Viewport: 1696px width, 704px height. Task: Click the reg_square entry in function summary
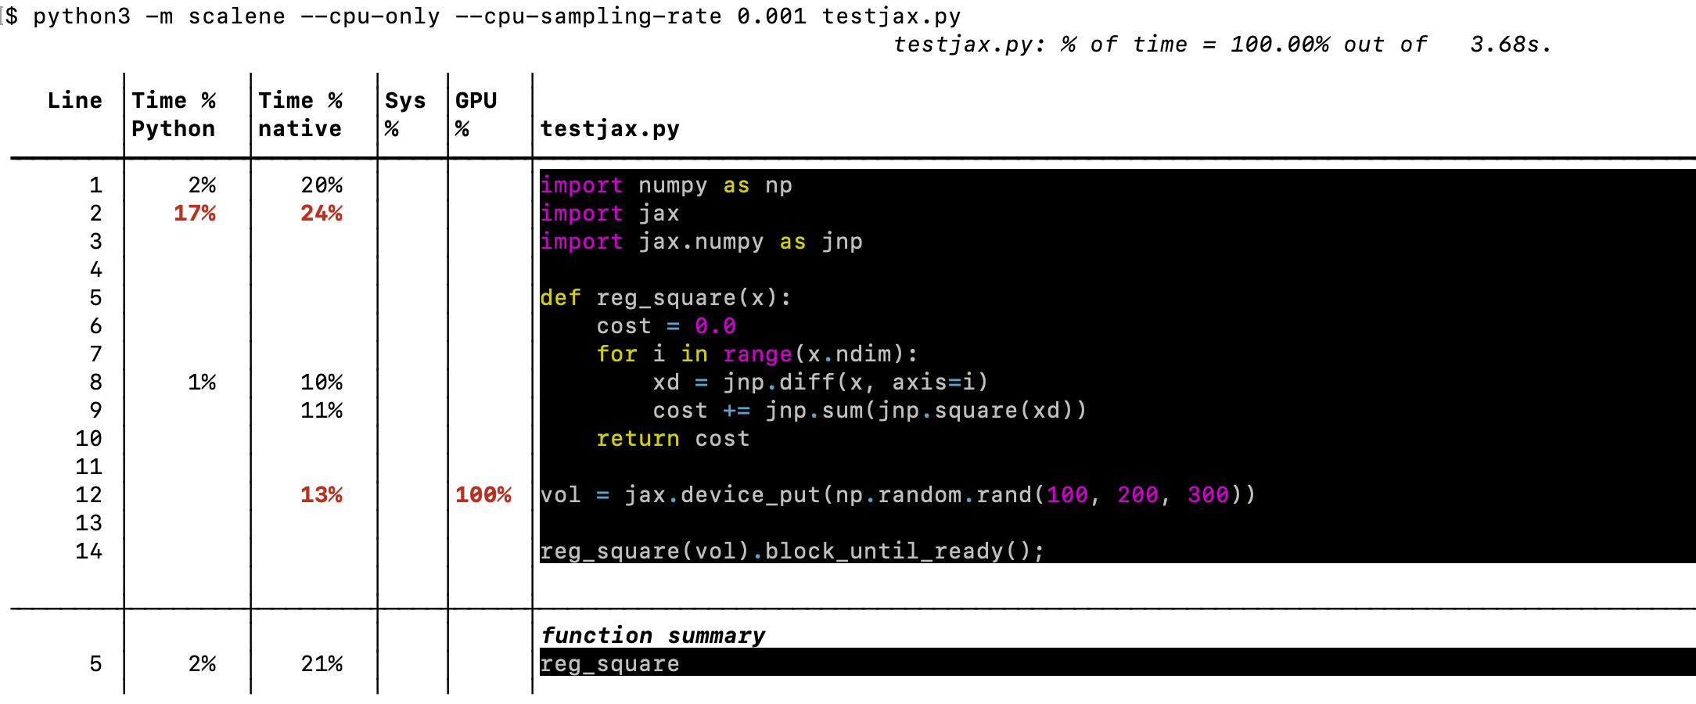click(609, 664)
